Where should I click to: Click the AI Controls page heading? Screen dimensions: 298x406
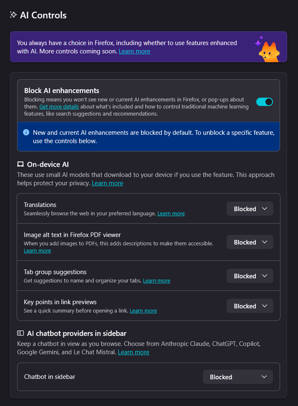43,15
